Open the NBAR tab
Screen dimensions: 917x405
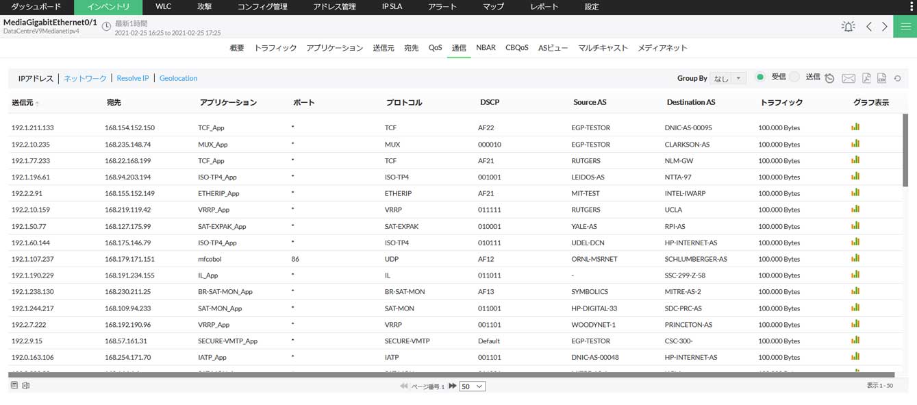tap(486, 48)
